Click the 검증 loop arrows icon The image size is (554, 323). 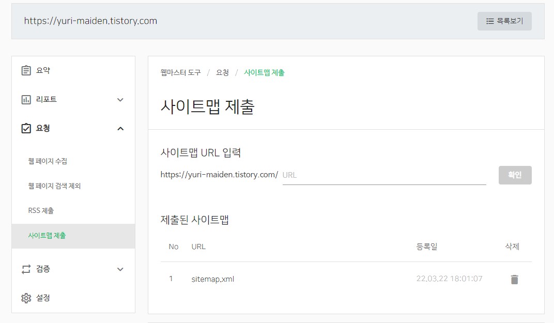coord(26,269)
